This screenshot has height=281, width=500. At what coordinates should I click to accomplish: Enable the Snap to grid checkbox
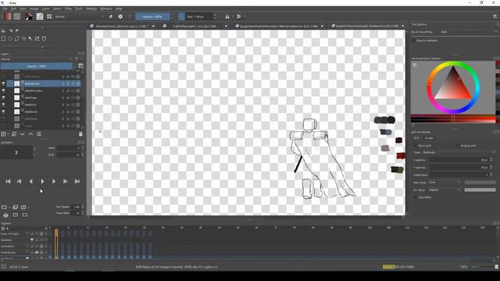(458, 146)
